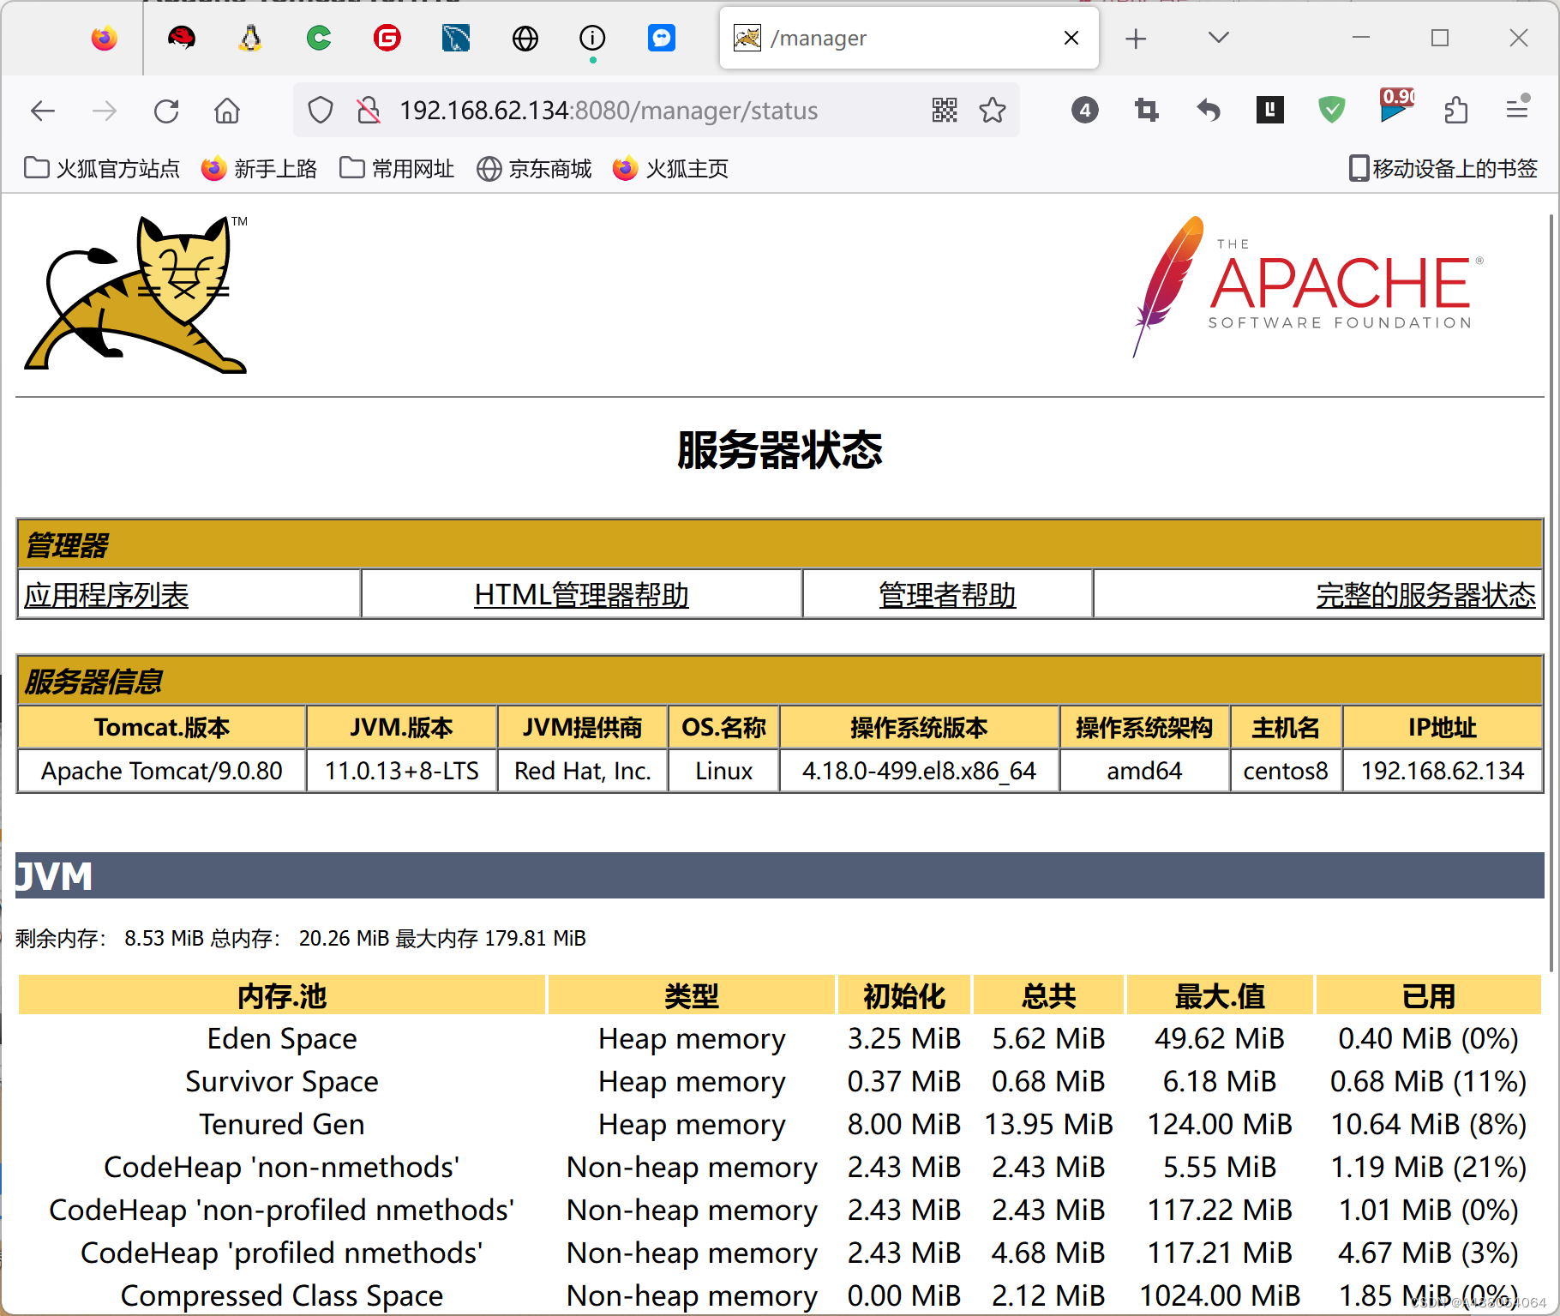Open the green shield ad blocker
Screen dimensions: 1560x1316
tap(1332, 111)
